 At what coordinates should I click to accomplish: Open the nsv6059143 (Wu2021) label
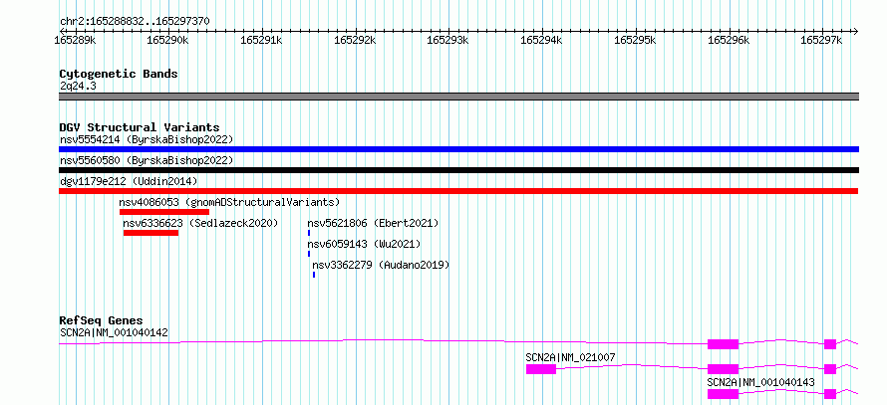pos(365,244)
